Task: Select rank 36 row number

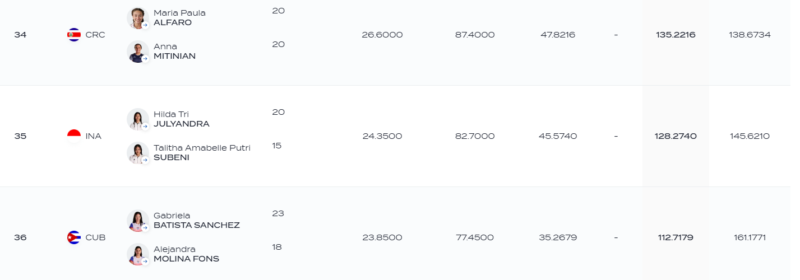Action: pos(20,237)
